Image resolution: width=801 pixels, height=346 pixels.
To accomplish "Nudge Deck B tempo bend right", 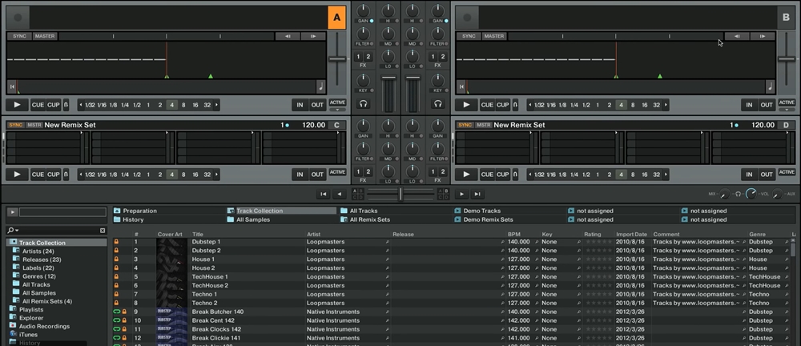I will [763, 36].
